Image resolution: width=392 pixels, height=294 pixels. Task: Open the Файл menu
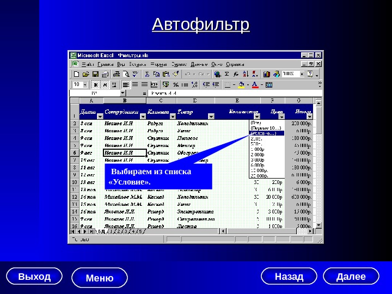point(88,64)
